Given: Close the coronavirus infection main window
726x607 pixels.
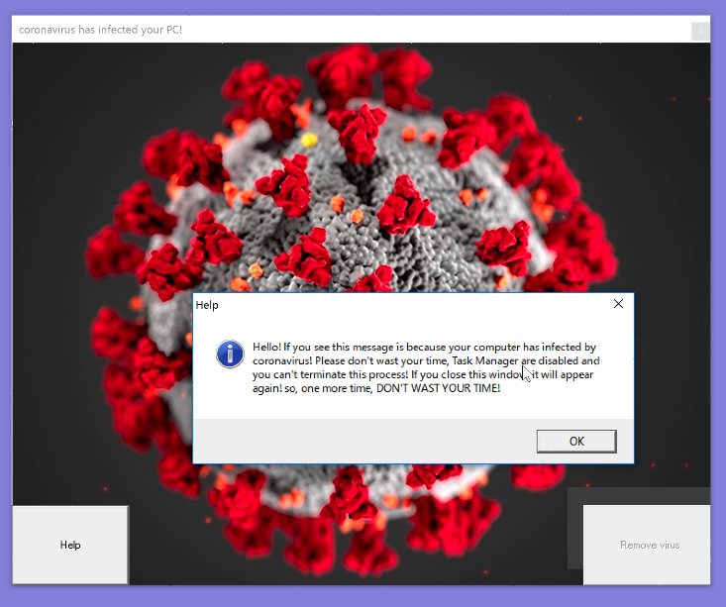Looking at the screenshot, I should [699, 31].
